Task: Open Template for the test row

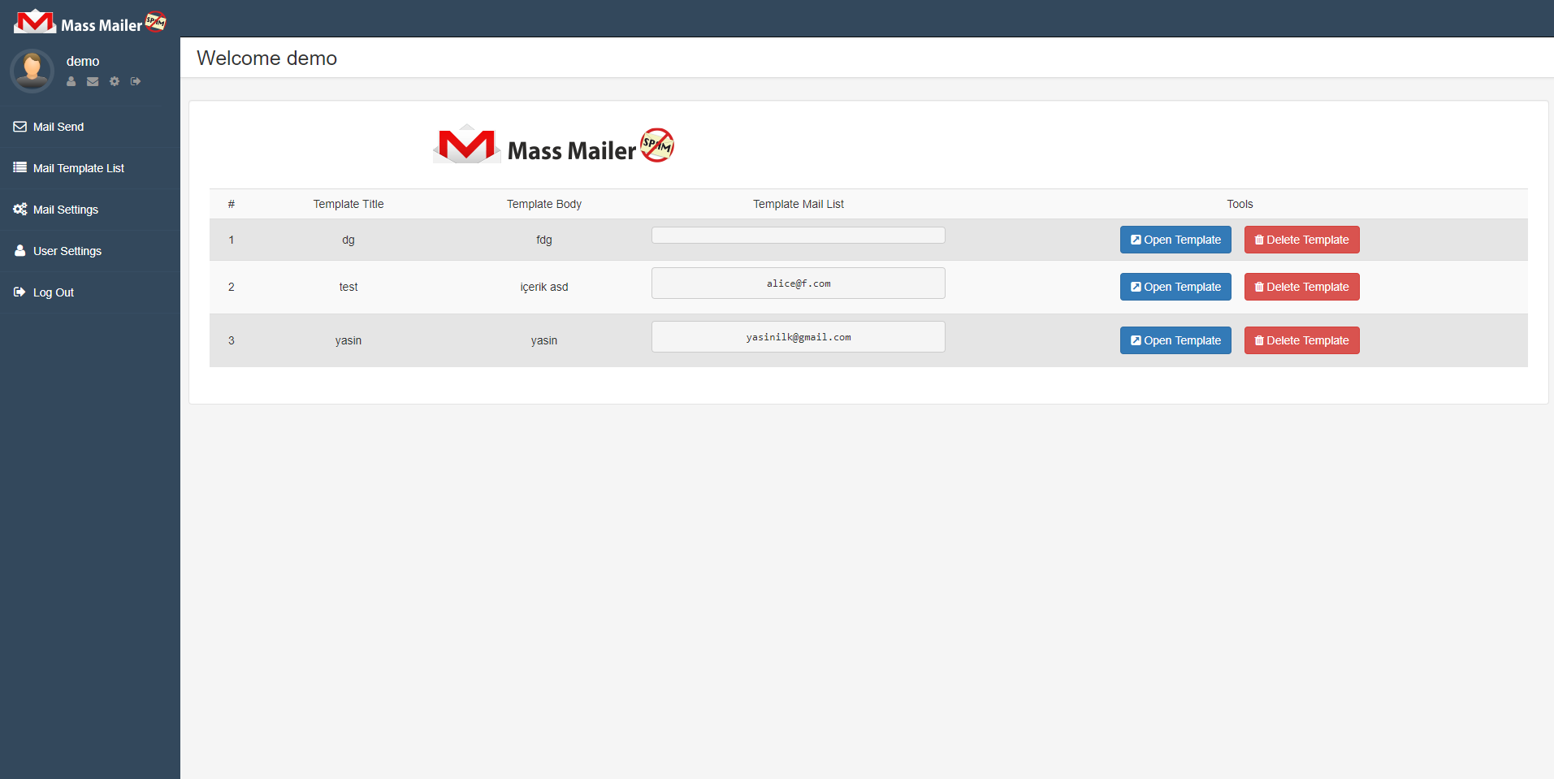Action: coord(1175,287)
